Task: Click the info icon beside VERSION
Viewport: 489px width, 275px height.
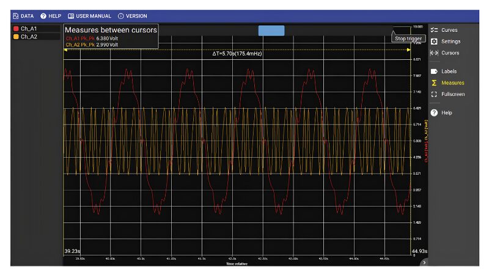Action: (x=120, y=16)
